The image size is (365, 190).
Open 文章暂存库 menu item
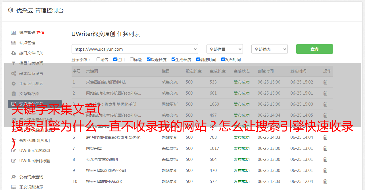[29, 94]
